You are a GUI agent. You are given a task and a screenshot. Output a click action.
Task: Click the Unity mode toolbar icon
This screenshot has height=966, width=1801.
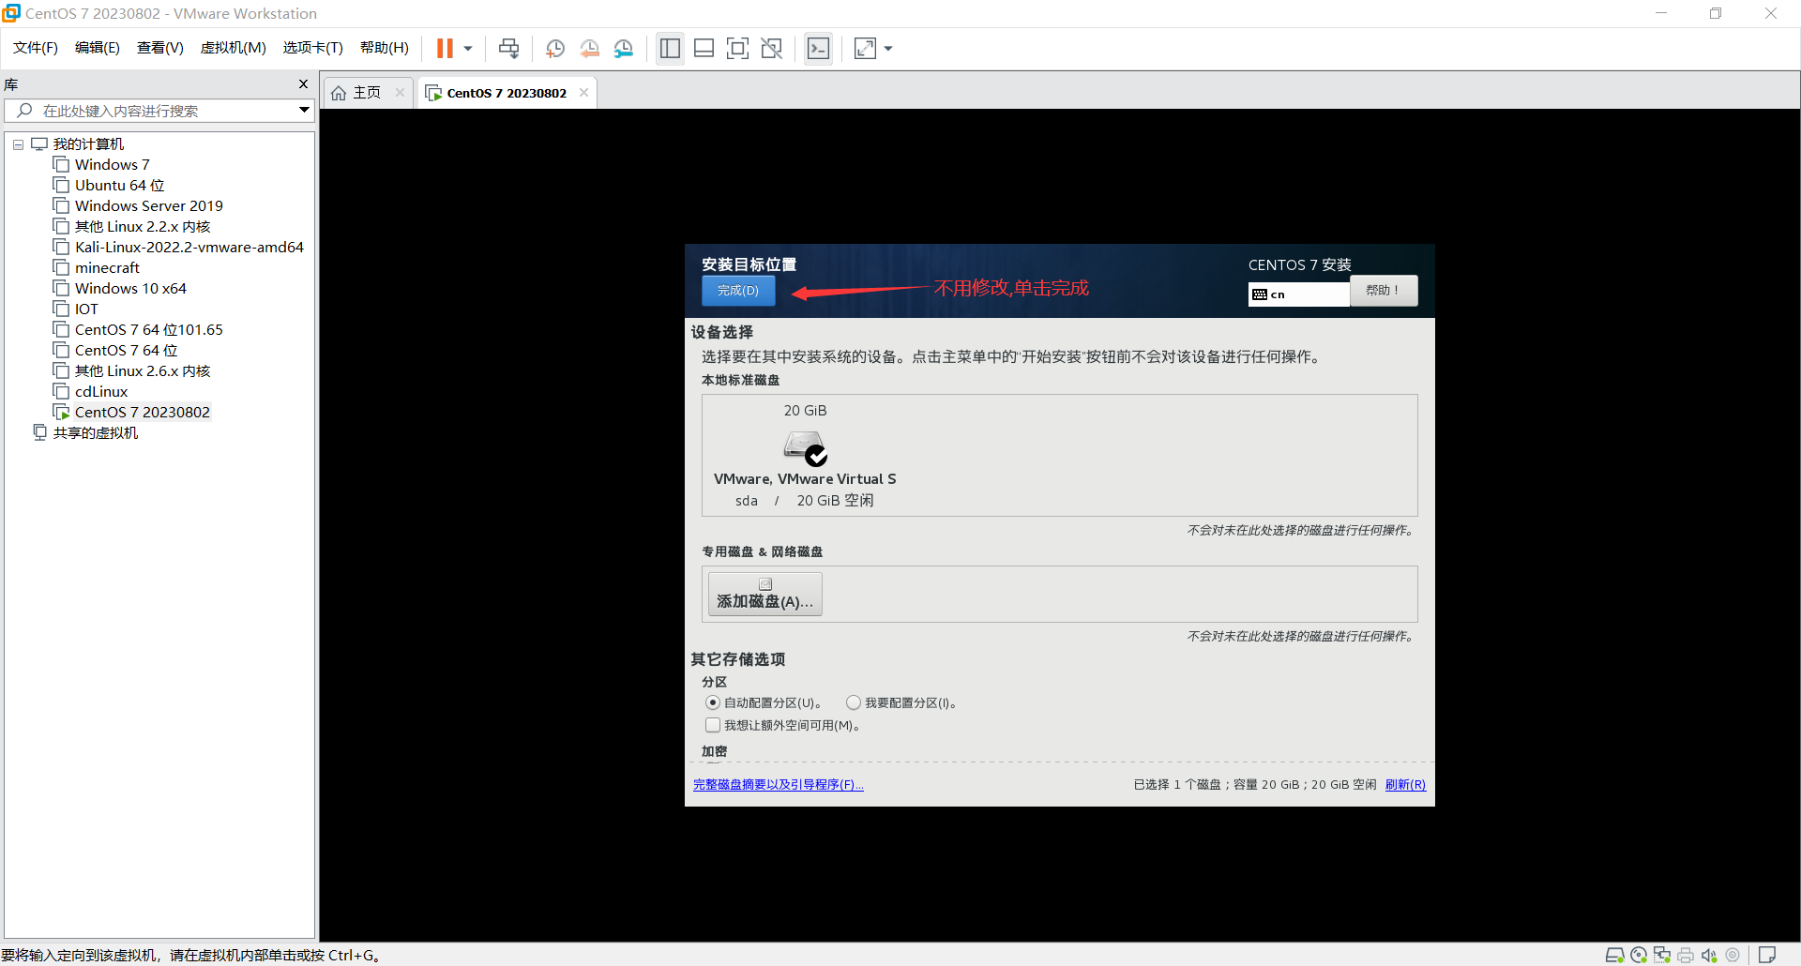(x=771, y=48)
